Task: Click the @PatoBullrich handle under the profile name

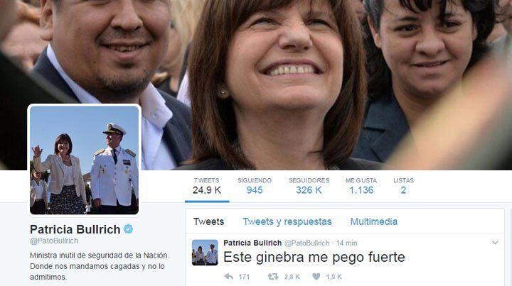Action: point(54,241)
